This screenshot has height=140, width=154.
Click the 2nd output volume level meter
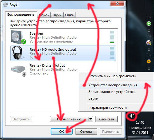(112, 53)
